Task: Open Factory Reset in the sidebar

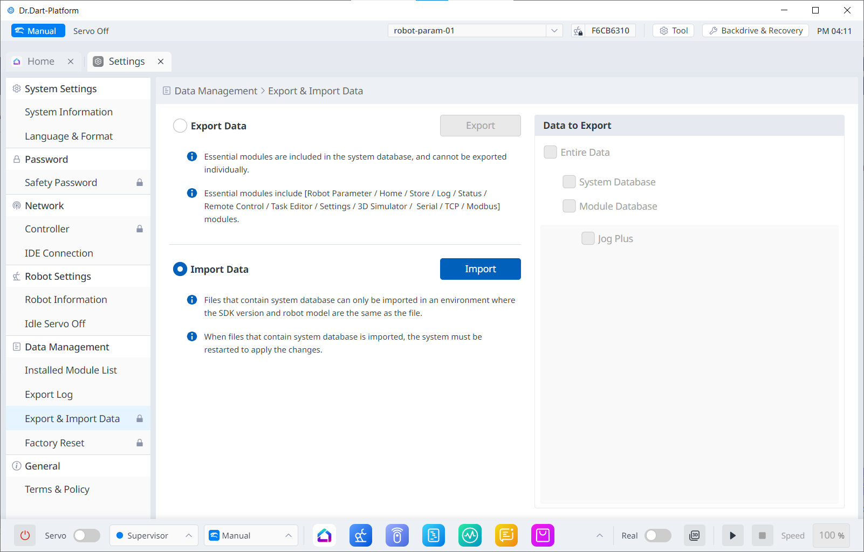Action: point(54,443)
